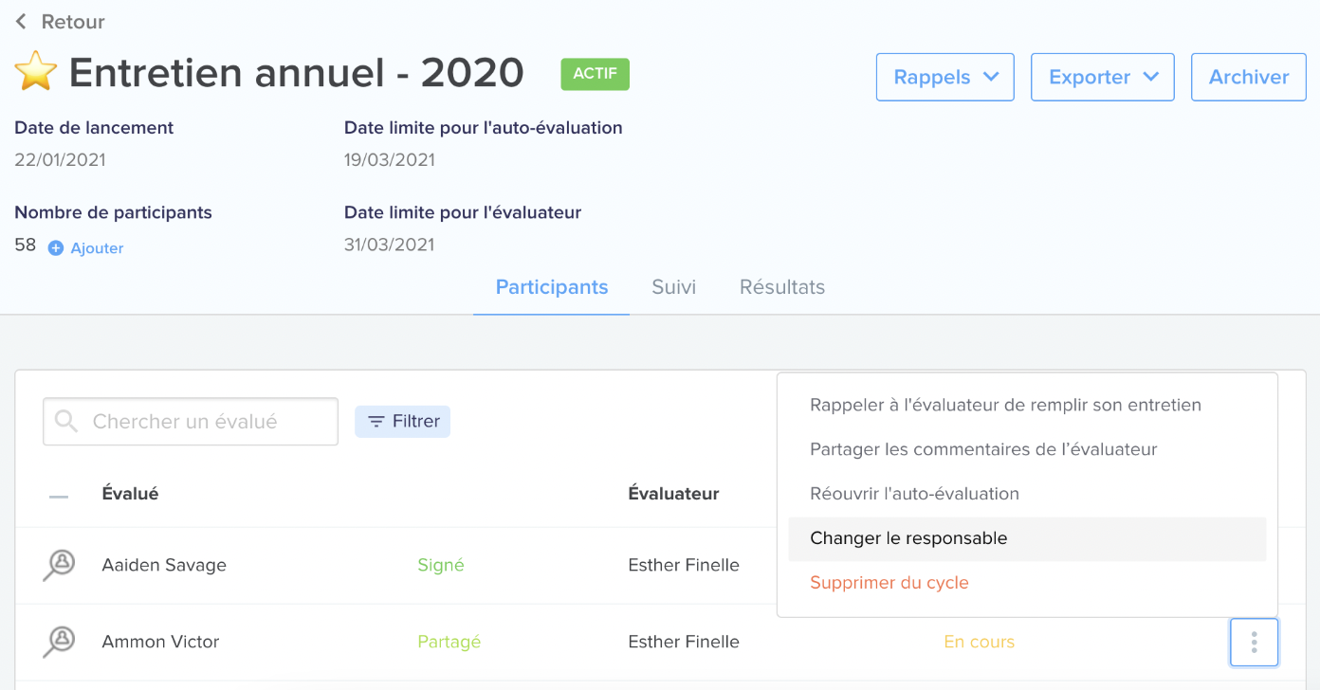
Task: Click the back chevron next to Retour
Action: 21,21
